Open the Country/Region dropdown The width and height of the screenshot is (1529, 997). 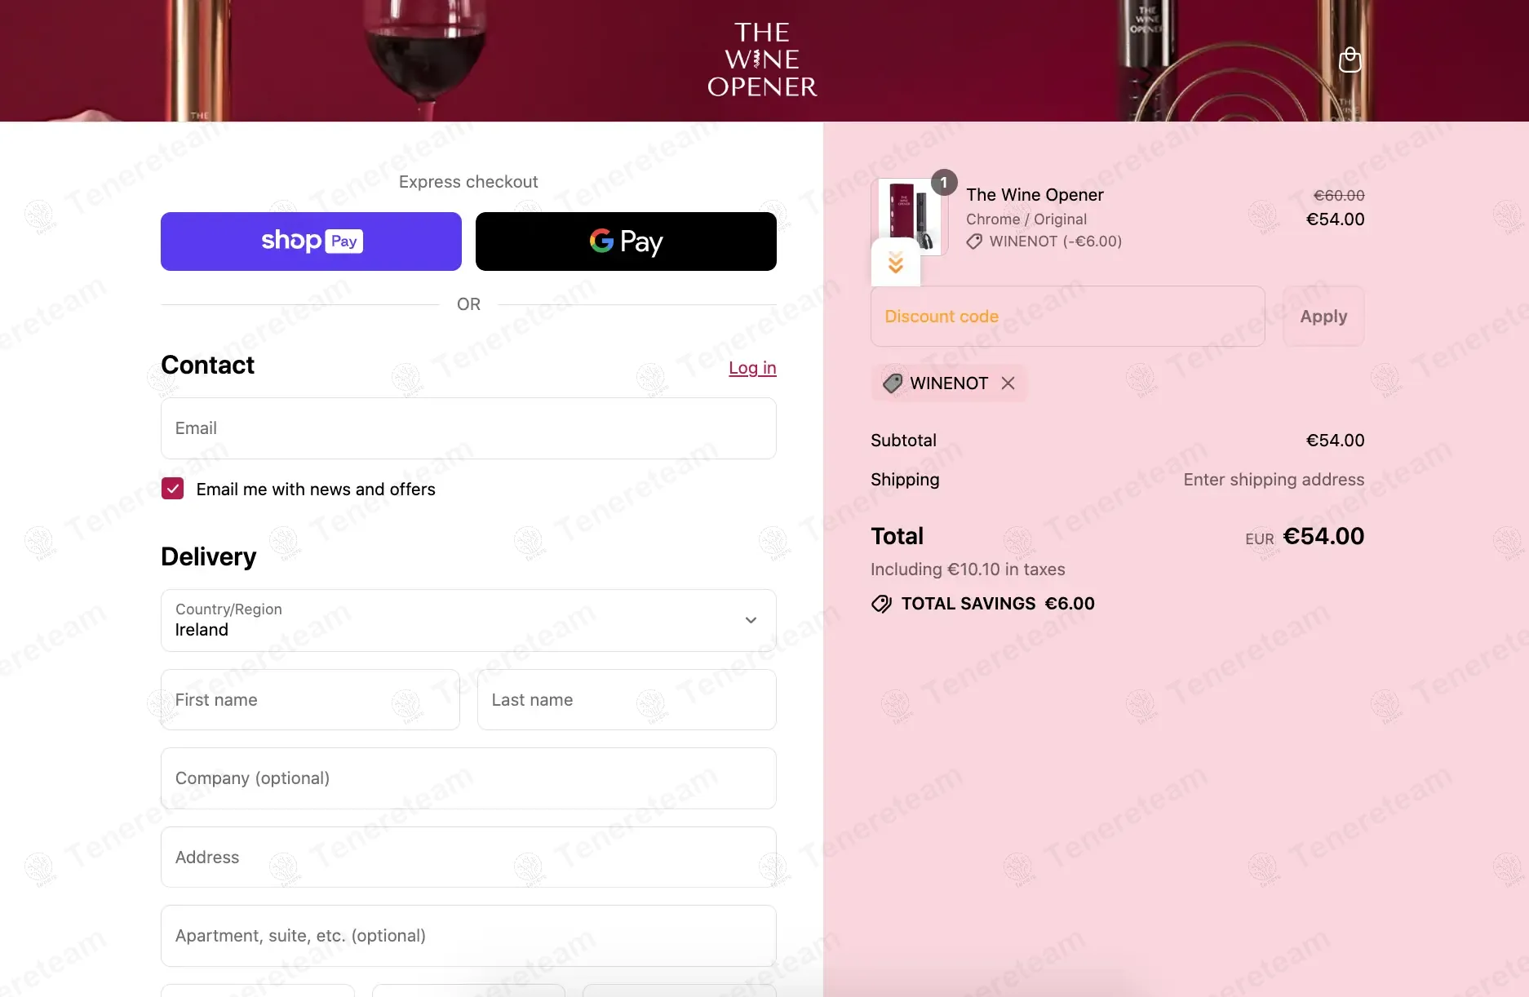468,621
